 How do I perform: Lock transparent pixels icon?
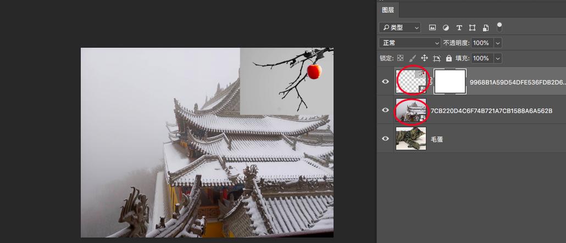tap(400, 58)
